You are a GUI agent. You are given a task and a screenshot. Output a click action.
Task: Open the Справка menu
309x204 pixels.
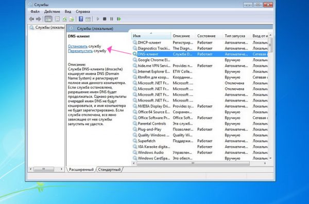point(83,12)
